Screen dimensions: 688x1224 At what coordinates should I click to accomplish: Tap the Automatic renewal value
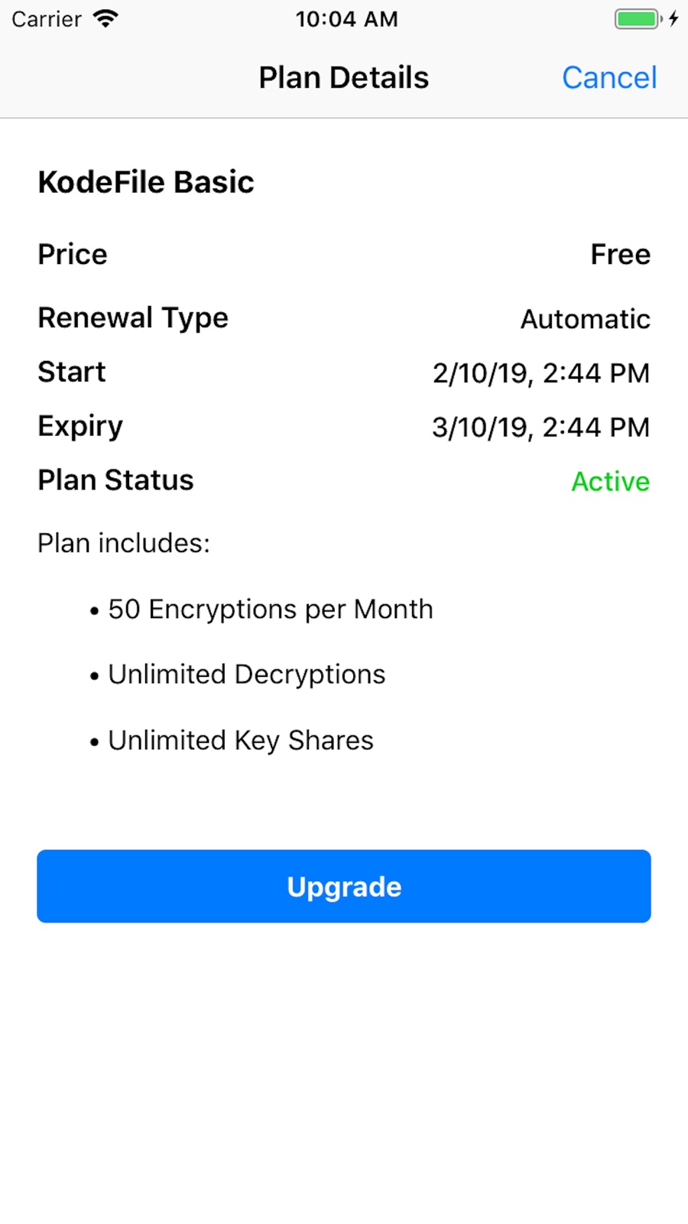pos(586,319)
